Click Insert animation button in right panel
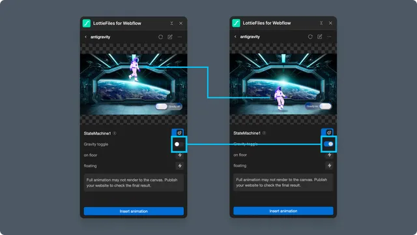This screenshot has width=417, height=235. point(283,211)
